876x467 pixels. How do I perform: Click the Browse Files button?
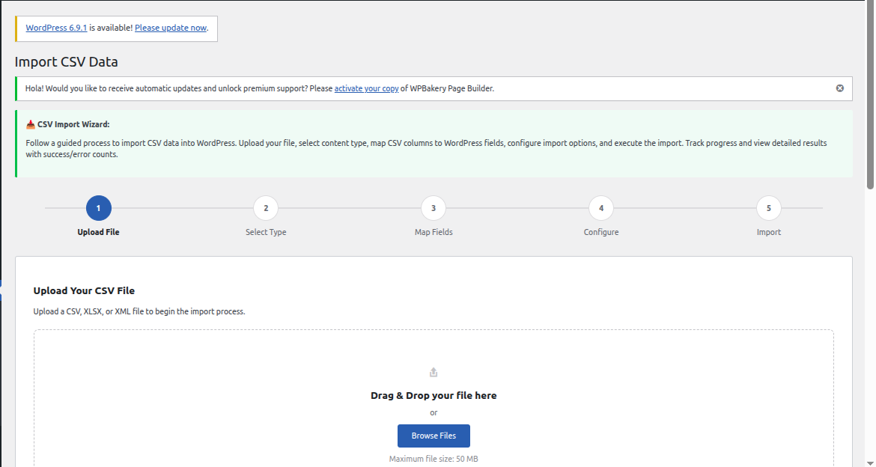(434, 436)
